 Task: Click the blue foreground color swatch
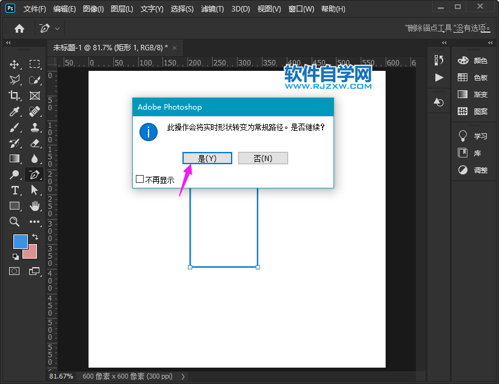(20, 241)
